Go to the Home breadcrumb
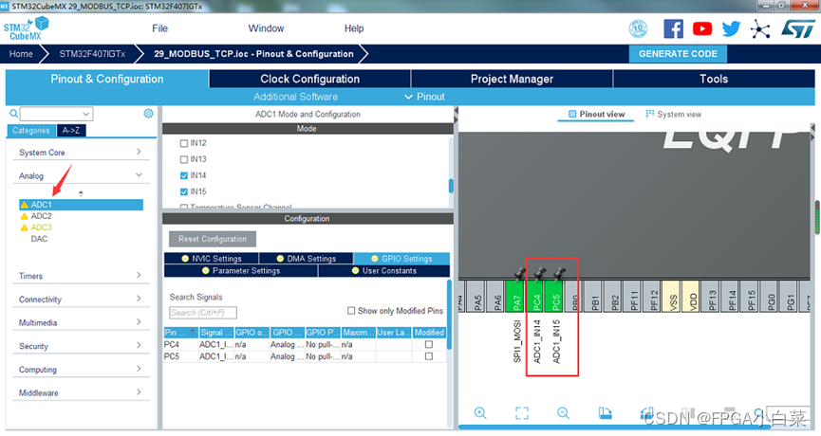The height and width of the screenshot is (436, 821). click(x=21, y=54)
